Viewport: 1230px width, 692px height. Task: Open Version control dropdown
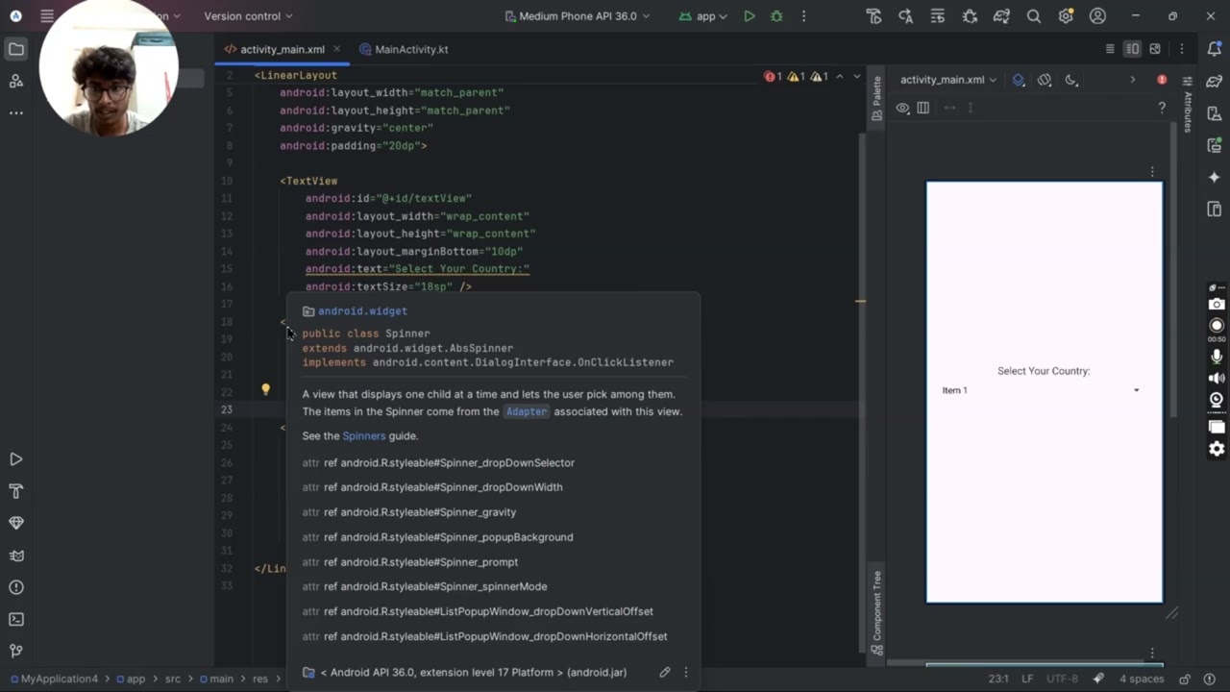(248, 16)
